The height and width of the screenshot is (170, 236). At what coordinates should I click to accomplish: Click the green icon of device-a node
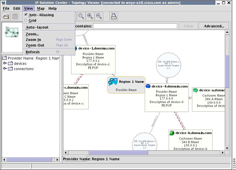pyautogui.click(x=195, y=90)
